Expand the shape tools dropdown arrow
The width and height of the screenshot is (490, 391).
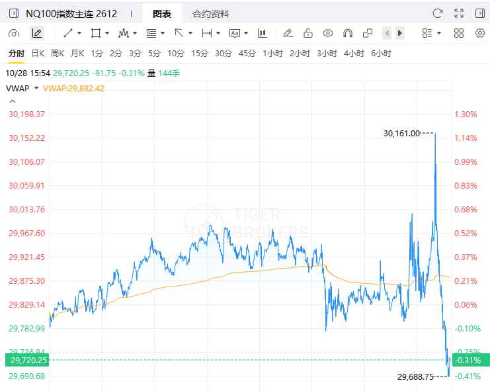pyautogui.click(x=107, y=33)
